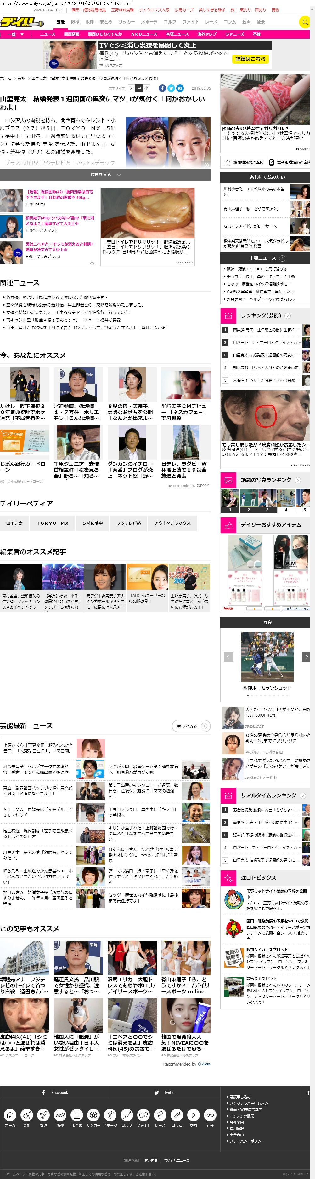The width and height of the screenshot is (315, 1179).
Task: Click もっとみる button for latest news
Action: 191,726
